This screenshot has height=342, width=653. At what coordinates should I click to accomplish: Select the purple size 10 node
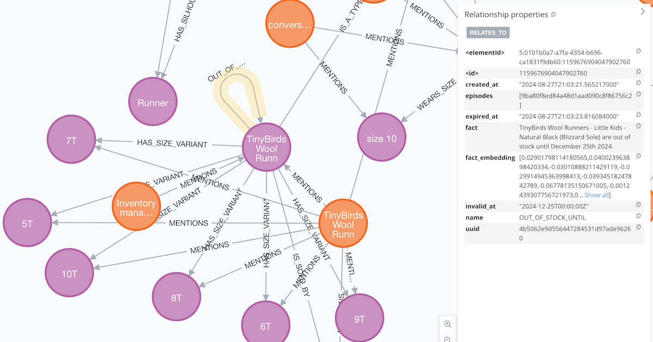(x=381, y=138)
